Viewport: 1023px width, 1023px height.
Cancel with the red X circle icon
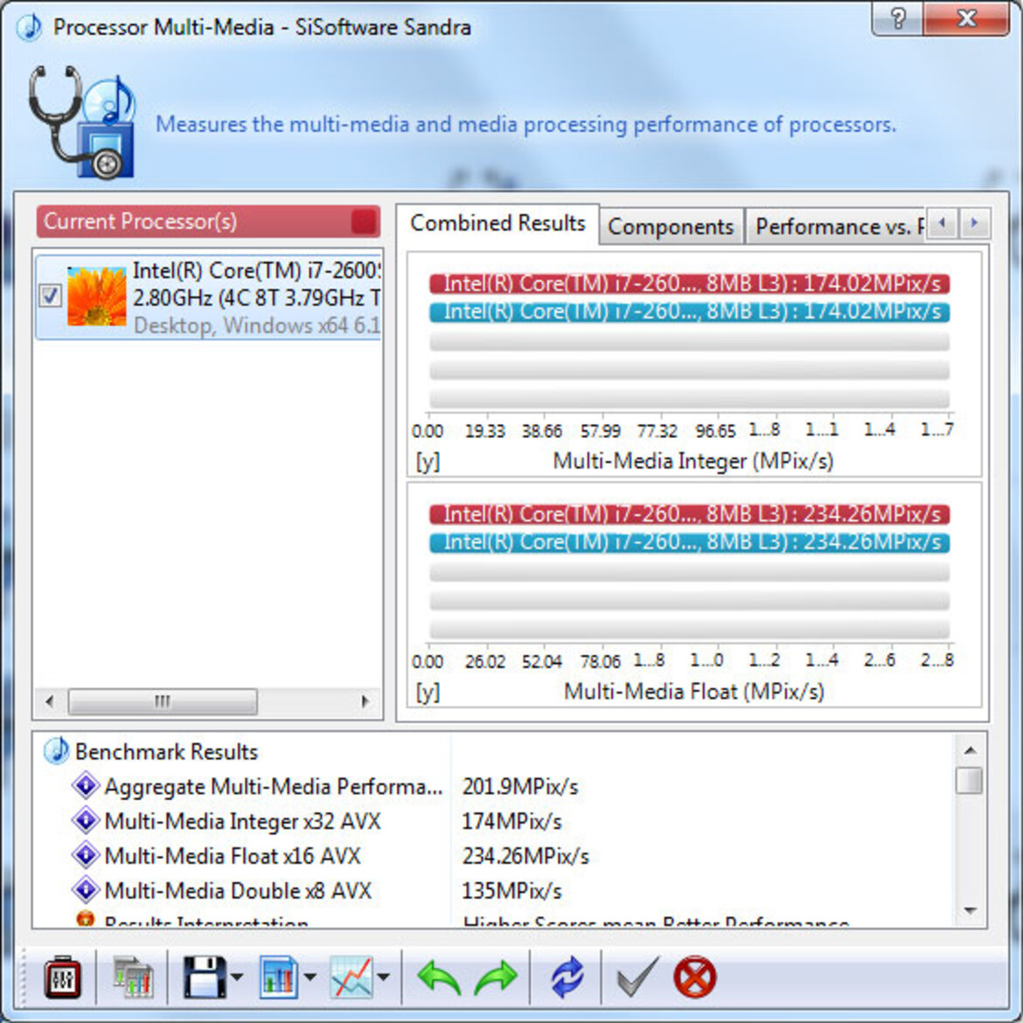(x=694, y=978)
